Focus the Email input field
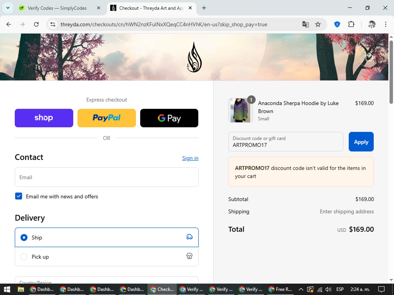Image resolution: width=394 pixels, height=295 pixels. (x=107, y=177)
